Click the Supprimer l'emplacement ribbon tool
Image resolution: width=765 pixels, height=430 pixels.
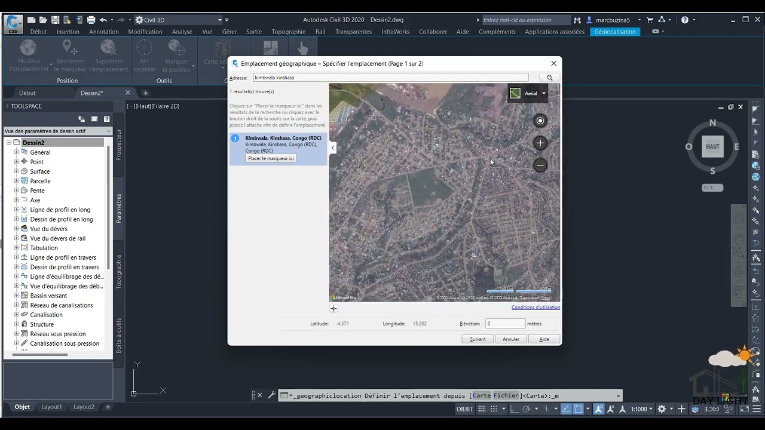pos(108,56)
